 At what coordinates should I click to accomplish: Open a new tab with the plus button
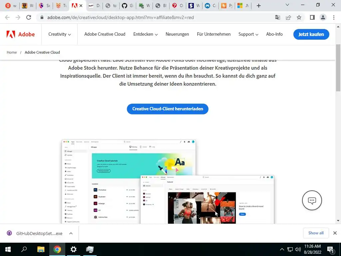point(258,6)
